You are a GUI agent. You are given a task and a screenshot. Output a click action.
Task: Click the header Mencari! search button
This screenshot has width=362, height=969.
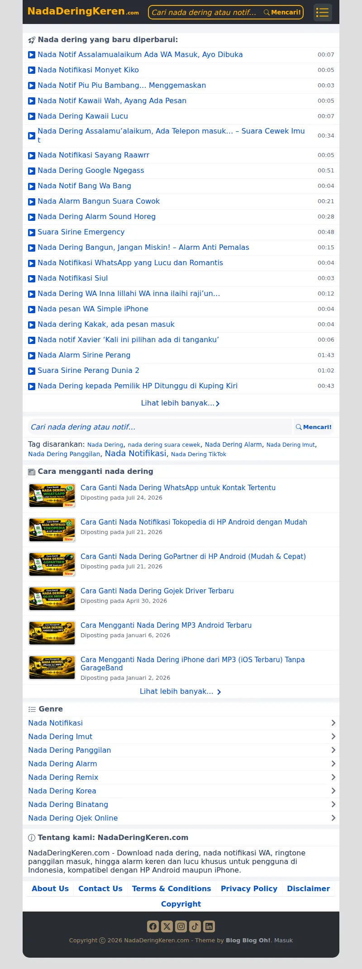coord(282,12)
